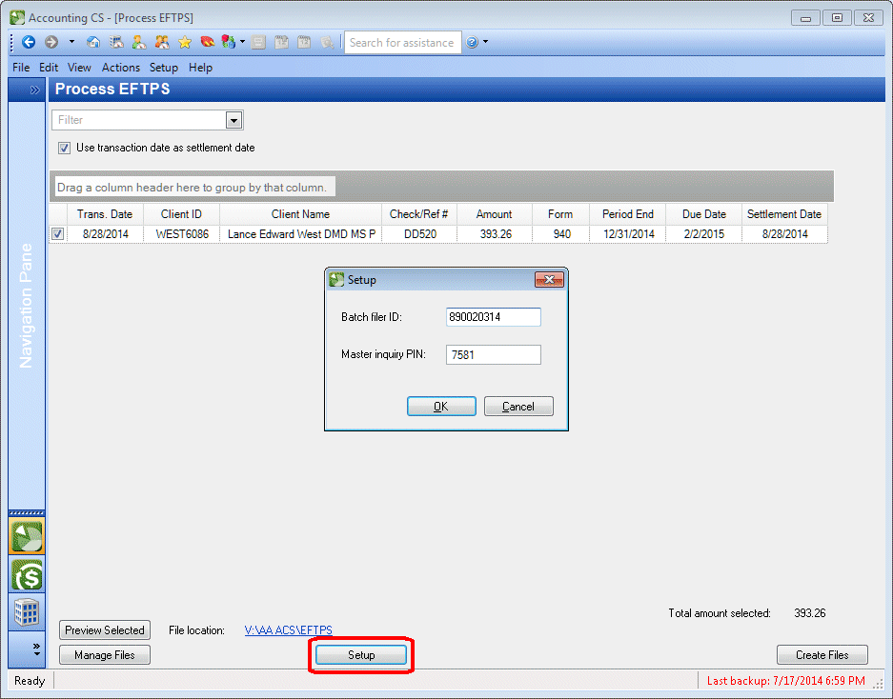Click the Back navigation arrow in the toolbar
Screen dimensions: 893x699
[x=29, y=42]
